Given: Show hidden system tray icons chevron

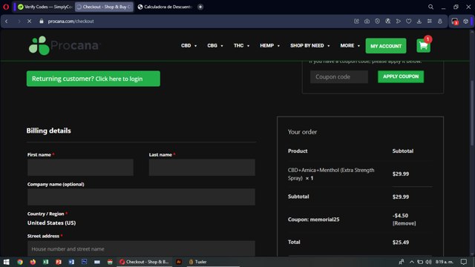Looking at the screenshot, I should (412, 262).
